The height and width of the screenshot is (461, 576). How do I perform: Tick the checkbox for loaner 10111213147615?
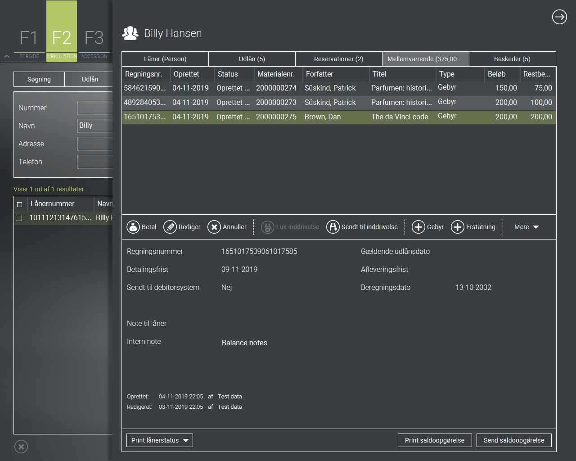click(19, 218)
